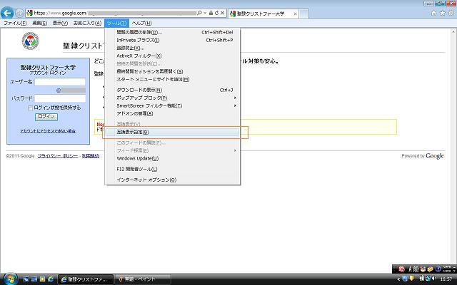The width and height of the screenshot is (457, 285).
Task: Launch Media Player from quick launch
Action: point(42,279)
